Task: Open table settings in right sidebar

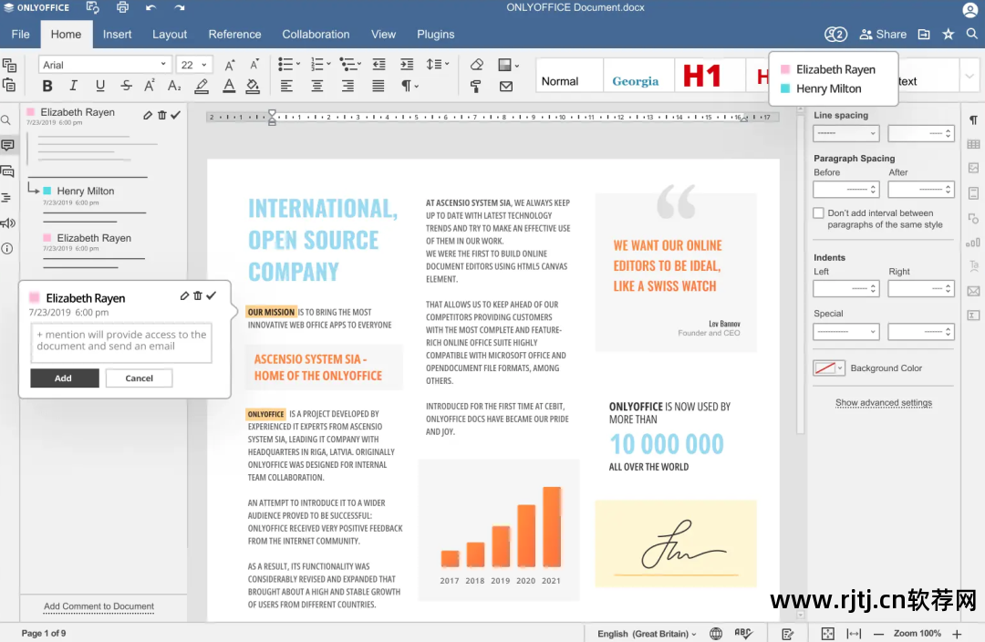Action: 973,144
